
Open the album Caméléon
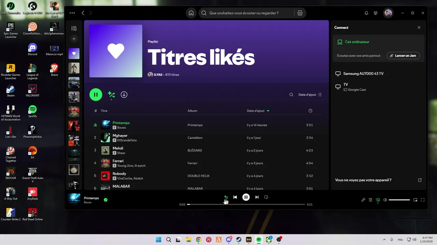tap(195, 138)
